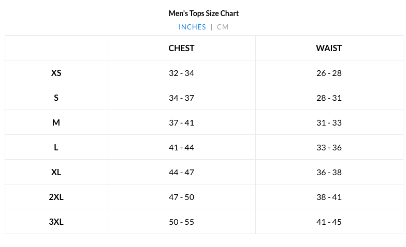Select the 33 - 36 waist cell
This screenshot has height=247, width=406.
pos(329,147)
